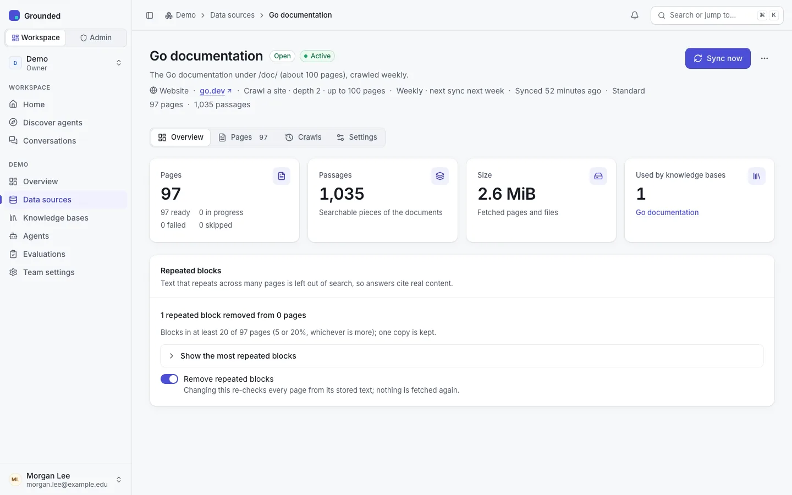Open Agents in the sidebar

coord(66,236)
